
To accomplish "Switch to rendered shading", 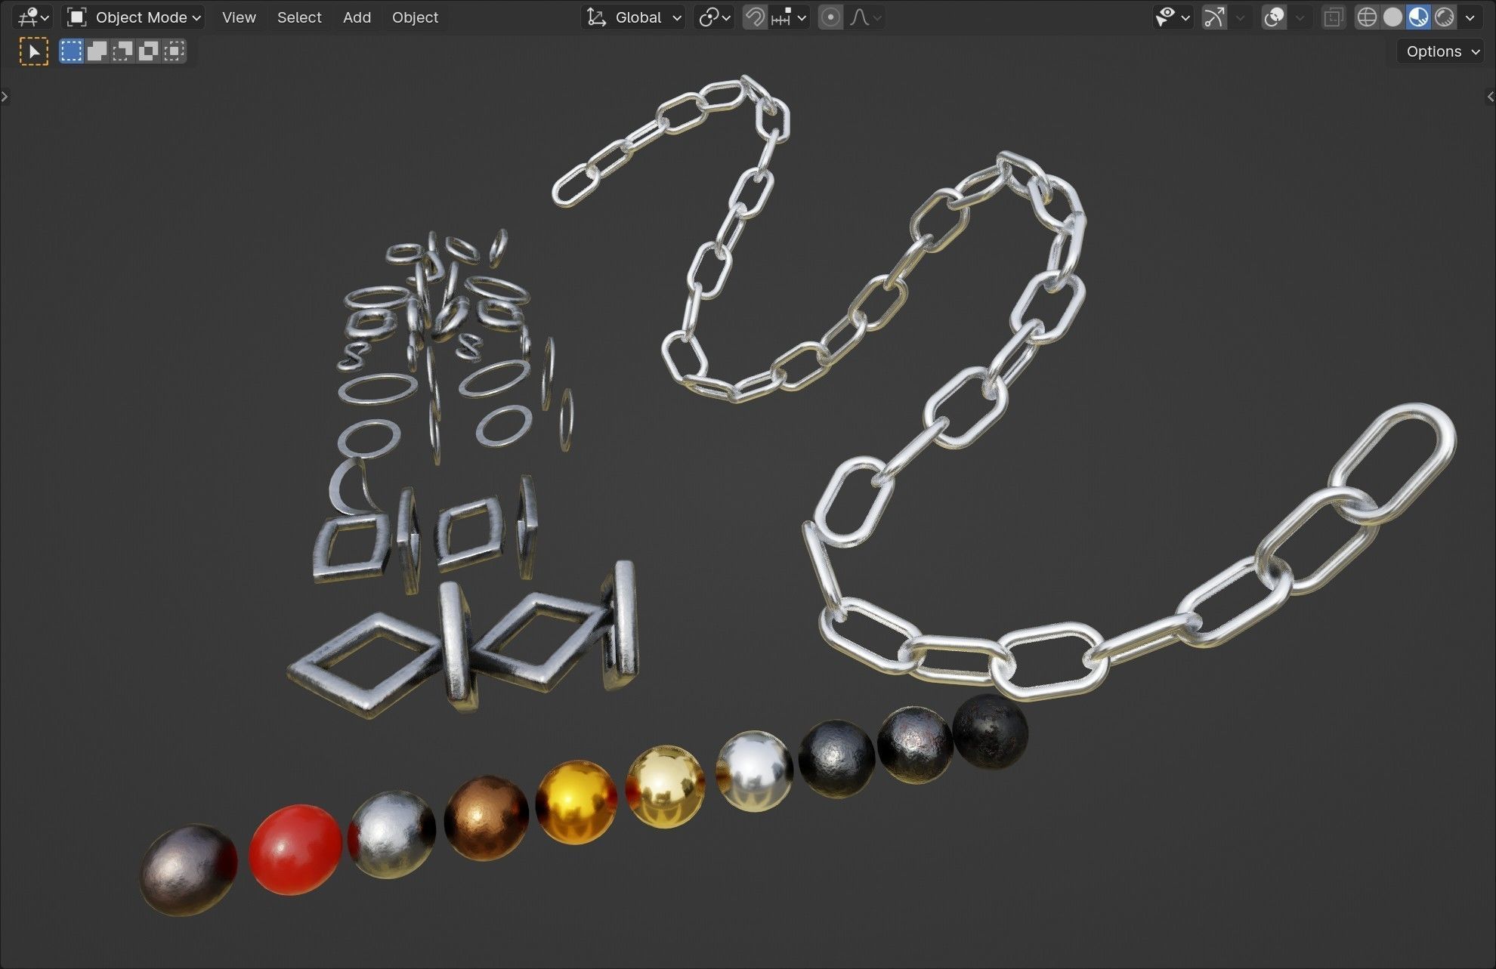I will coord(1444,17).
